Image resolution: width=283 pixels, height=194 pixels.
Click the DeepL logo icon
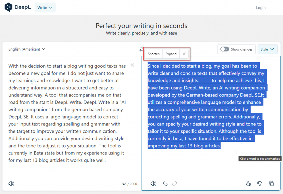click(x=9, y=7)
